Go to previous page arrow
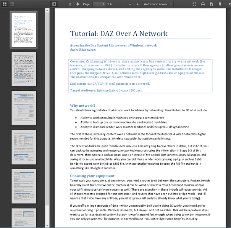This screenshot has height=228, width=231. [x=70, y=4]
